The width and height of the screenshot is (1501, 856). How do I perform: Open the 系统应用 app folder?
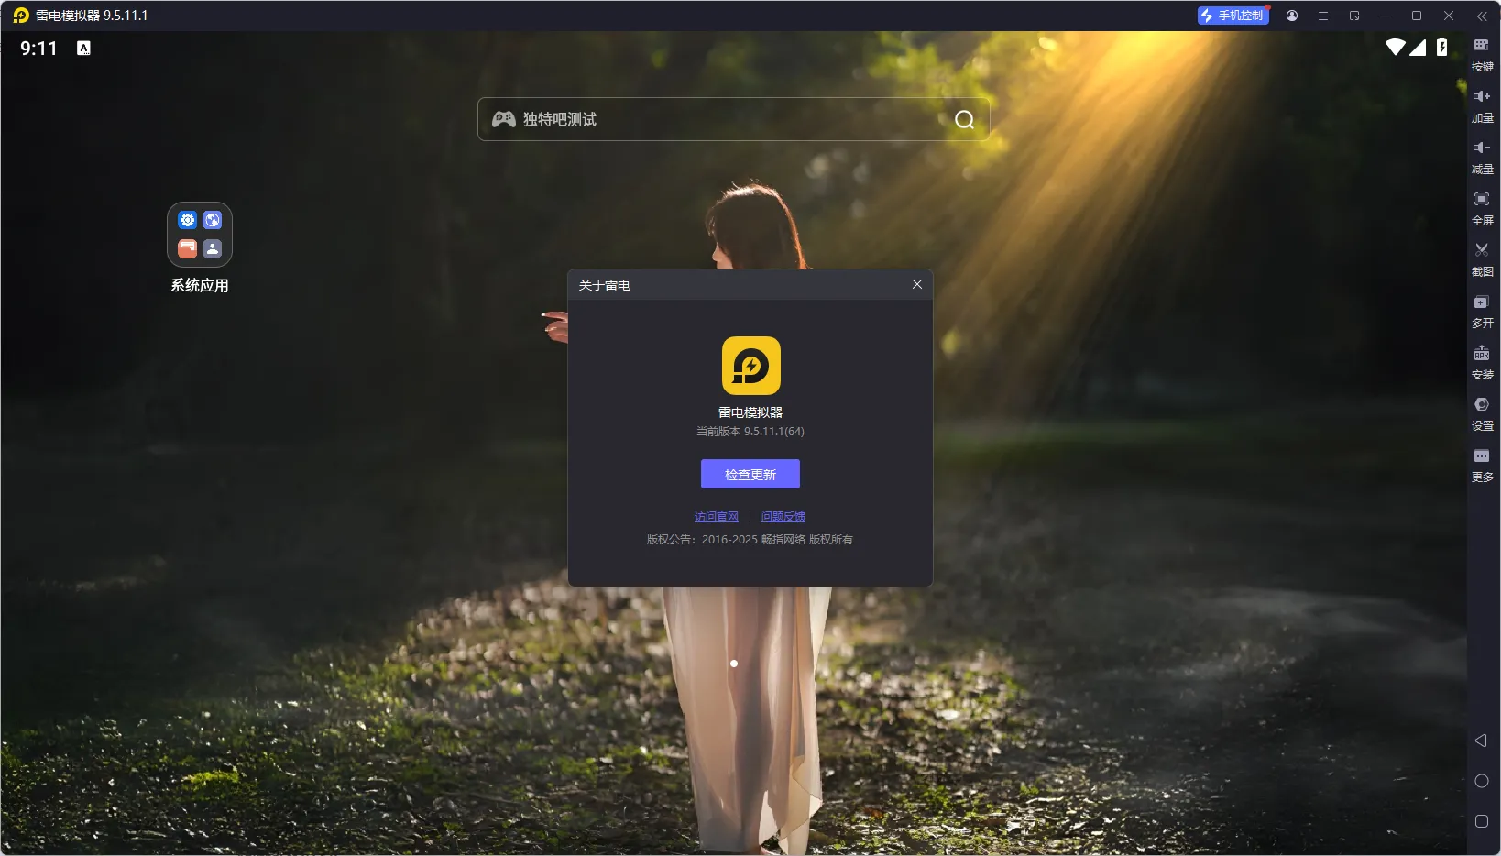pyautogui.click(x=200, y=236)
